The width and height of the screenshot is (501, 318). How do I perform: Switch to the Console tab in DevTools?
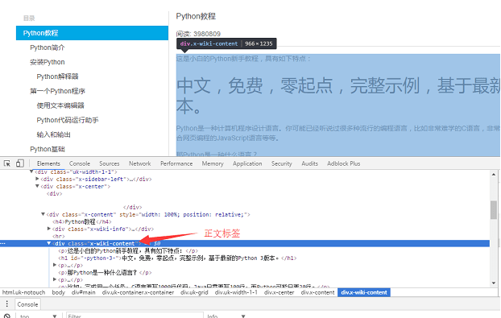(x=80, y=163)
